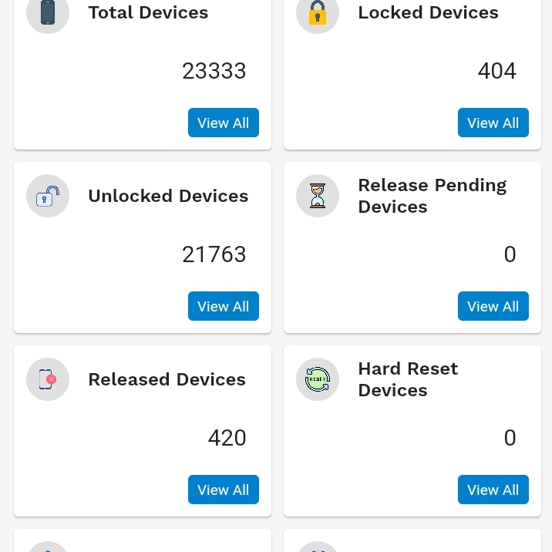The image size is (552, 552).
Task: Click the Total Devices phone icon
Action: coord(48,13)
